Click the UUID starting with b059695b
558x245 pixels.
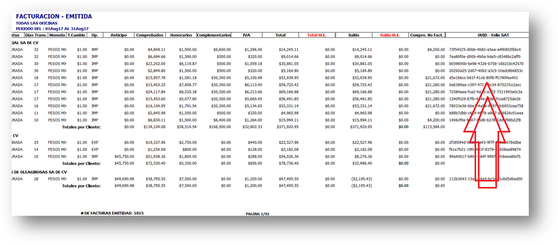486,64
